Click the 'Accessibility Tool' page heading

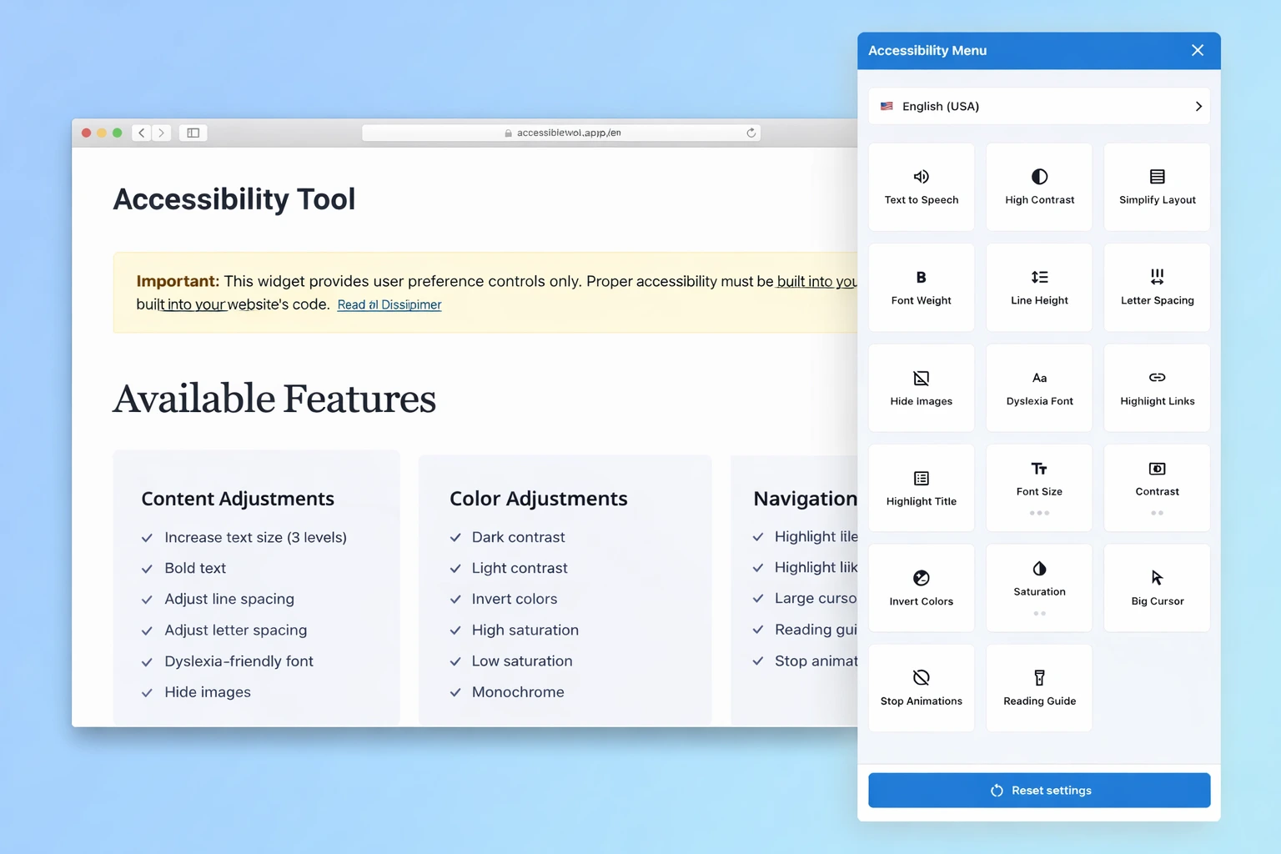point(234,199)
